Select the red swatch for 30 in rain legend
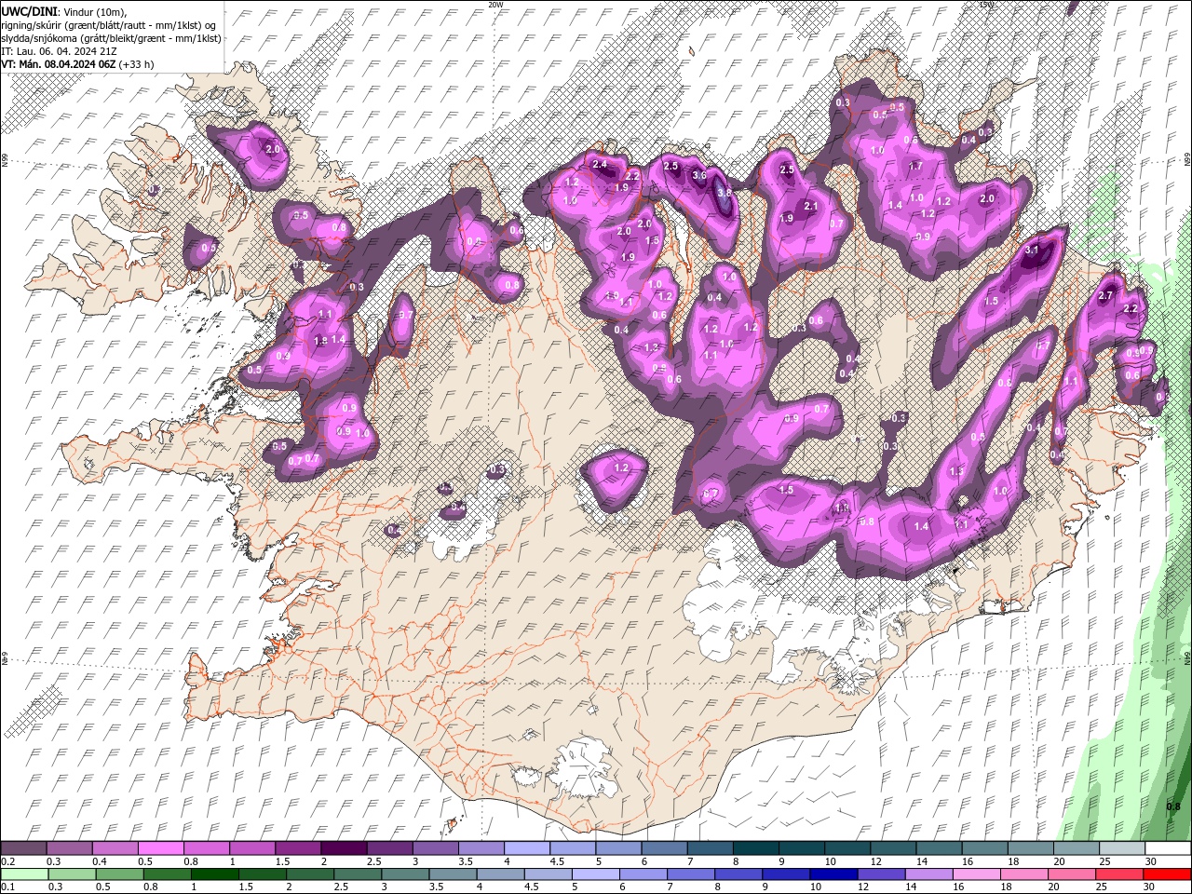Viewport: 1192px width, 894px height. [x=1167, y=874]
